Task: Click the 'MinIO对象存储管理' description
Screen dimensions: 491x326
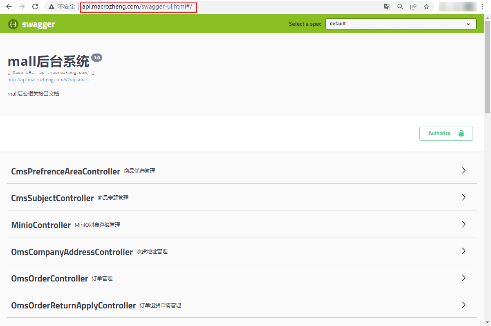Action: click(x=97, y=225)
